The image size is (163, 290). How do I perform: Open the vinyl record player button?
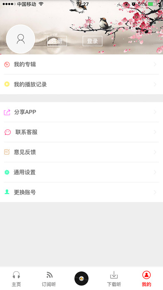click(x=81, y=278)
